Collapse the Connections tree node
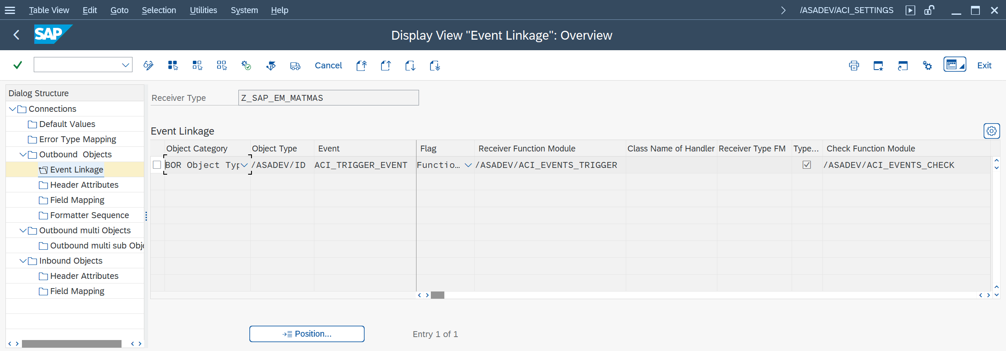The width and height of the screenshot is (1006, 351). click(x=12, y=109)
